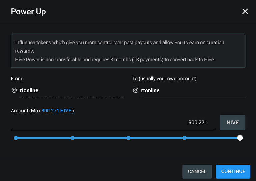Screen dimensions: 256x181
Task: Set the slider to the 75% marker dot
Action: tap(184, 138)
